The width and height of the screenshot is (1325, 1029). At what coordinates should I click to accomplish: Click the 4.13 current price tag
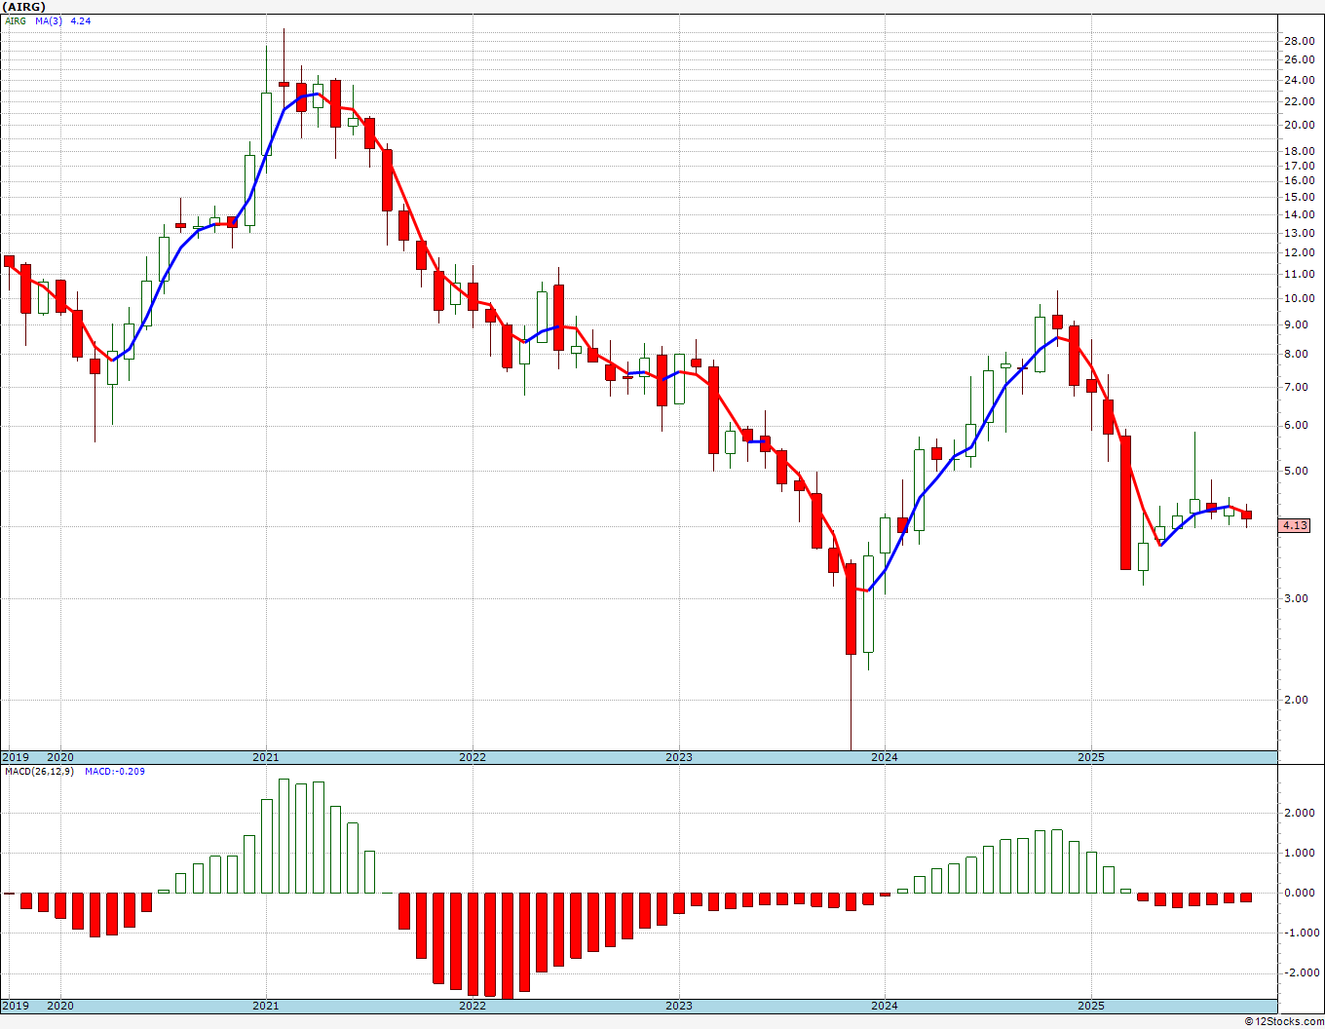pos(1295,525)
